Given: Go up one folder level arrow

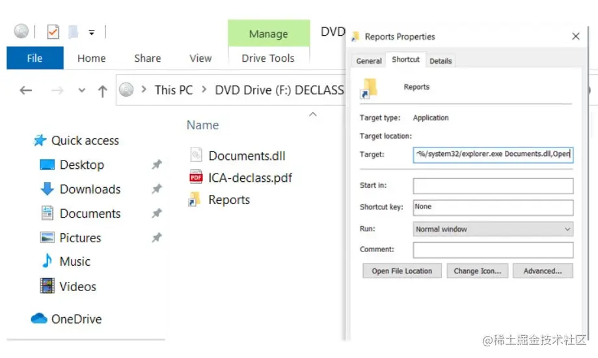Looking at the screenshot, I should 102,91.
